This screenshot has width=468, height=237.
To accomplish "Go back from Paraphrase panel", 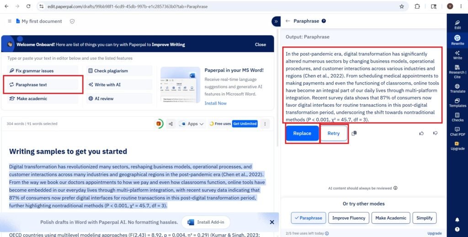I will pos(288,21).
